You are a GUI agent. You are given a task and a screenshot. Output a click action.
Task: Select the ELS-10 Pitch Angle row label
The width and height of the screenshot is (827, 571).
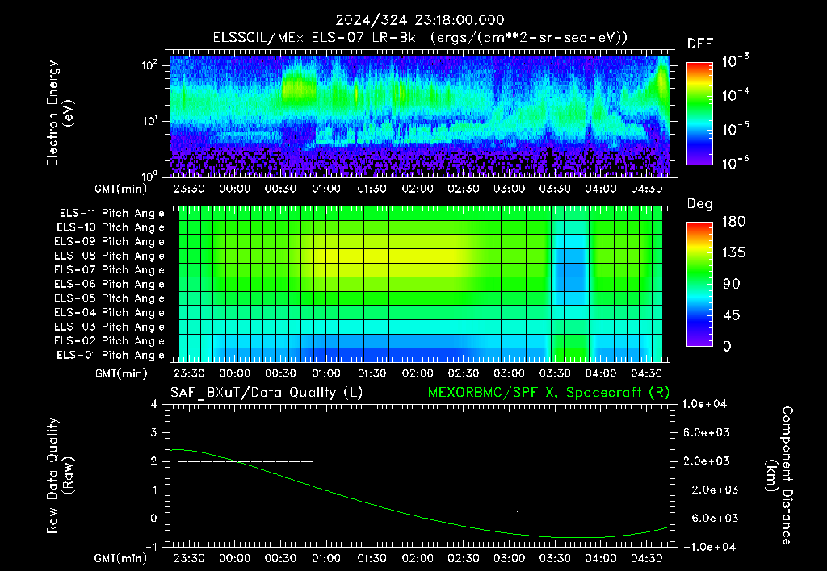[111, 227]
